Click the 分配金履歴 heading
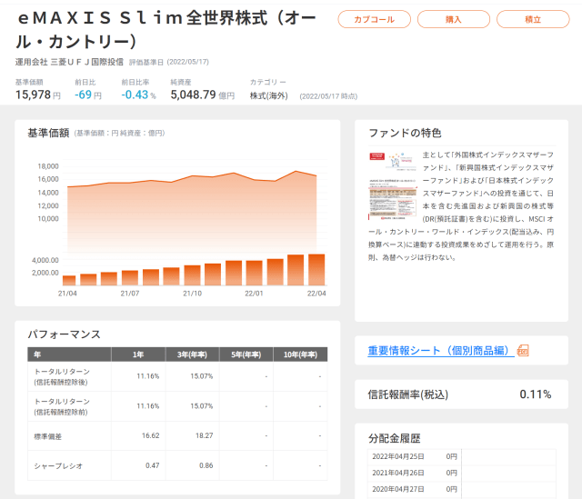 394,438
